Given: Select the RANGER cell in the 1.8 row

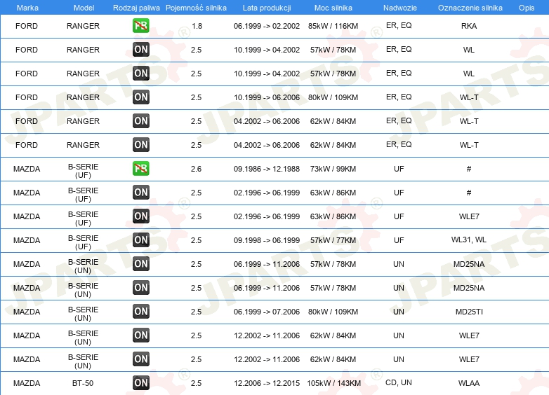Looking at the screenshot, I should click(x=83, y=26).
